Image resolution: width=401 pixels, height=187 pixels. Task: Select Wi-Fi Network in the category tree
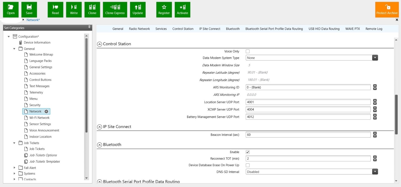(39, 118)
